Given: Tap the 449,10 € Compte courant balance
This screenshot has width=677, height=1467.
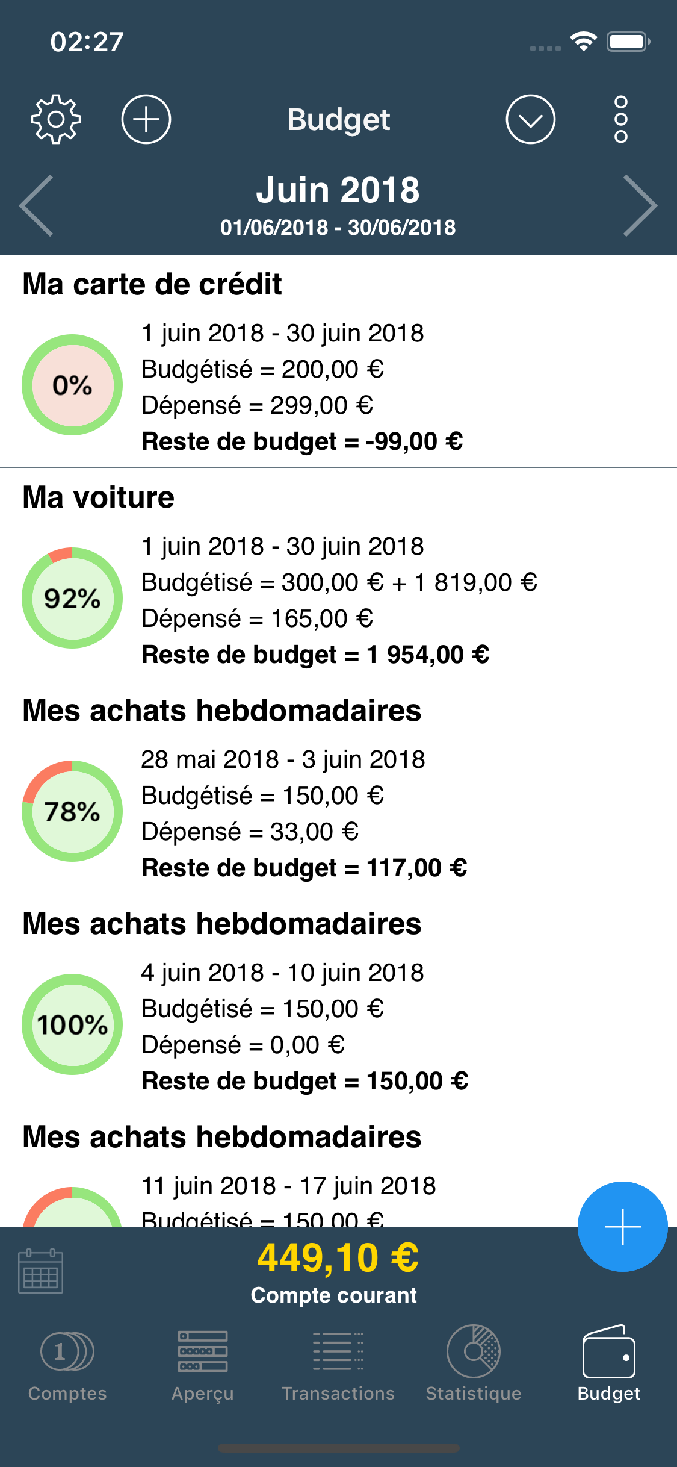Looking at the screenshot, I should point(338,1272).
